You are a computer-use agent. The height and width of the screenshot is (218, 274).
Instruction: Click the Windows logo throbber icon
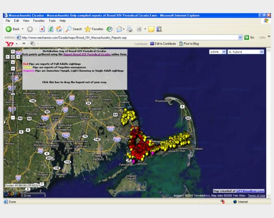point(266,21)
